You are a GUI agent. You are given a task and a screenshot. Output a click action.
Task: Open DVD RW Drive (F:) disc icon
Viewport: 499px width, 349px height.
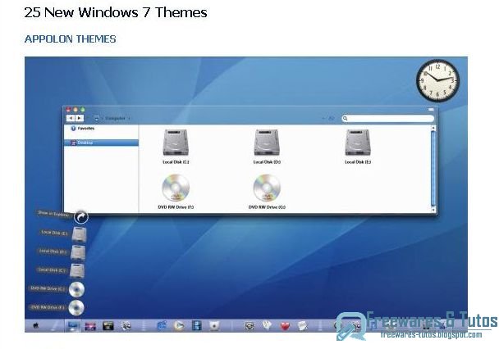point(176,188)
